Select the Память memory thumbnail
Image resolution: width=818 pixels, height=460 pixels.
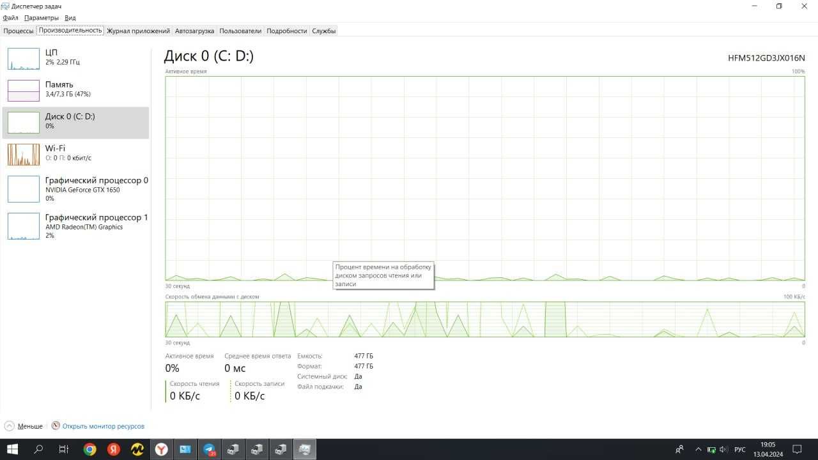tap(24, 90)
